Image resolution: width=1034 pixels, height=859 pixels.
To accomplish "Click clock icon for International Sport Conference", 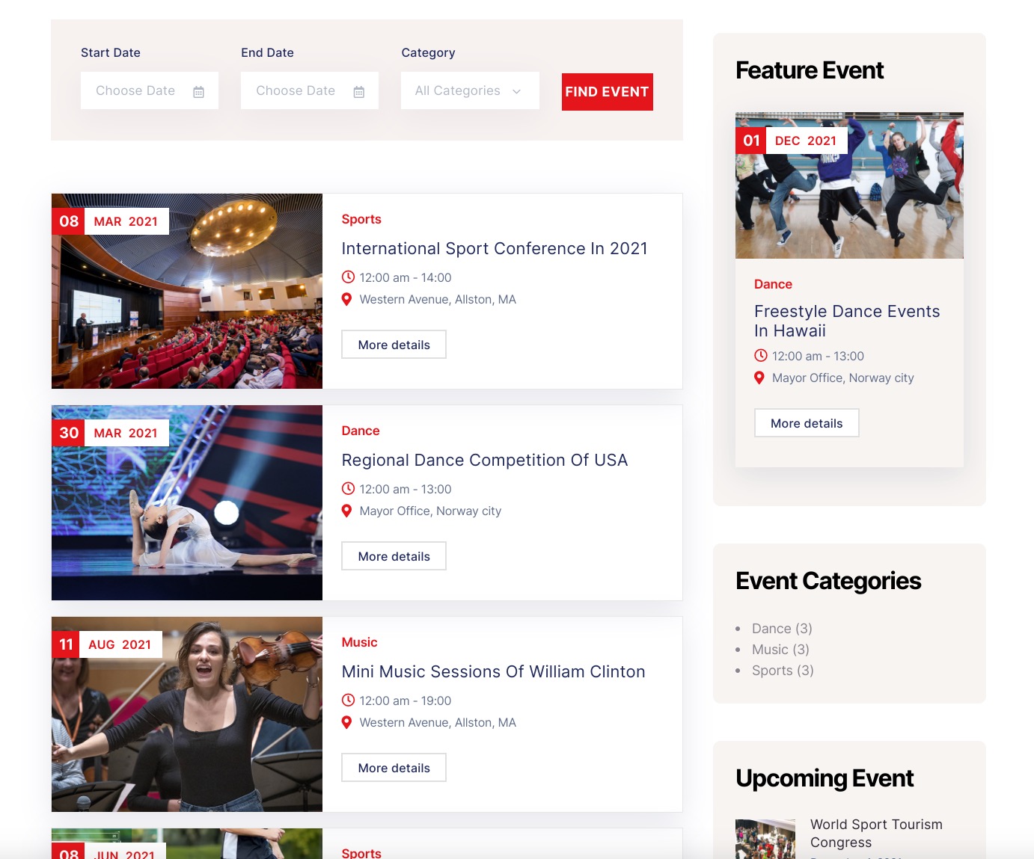I will (348, 277).
